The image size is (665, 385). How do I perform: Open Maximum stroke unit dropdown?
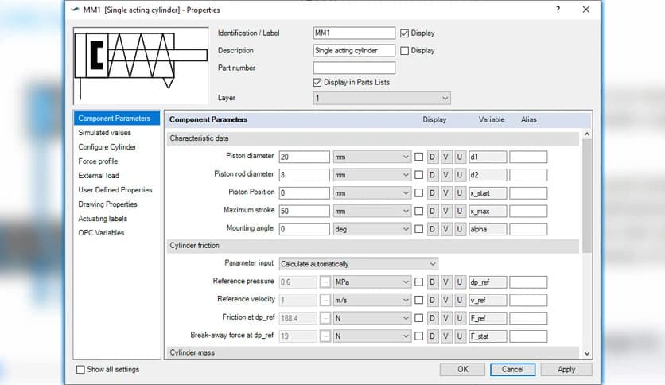tap(372, 211)
